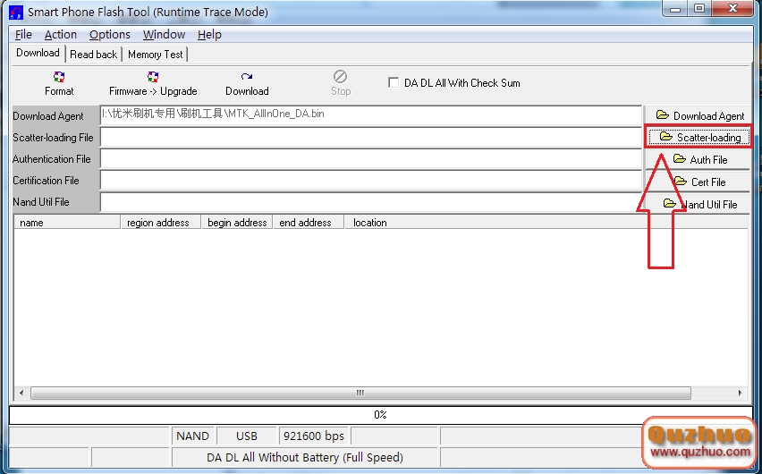Click the Stop toolbar icon

click(x=340, y=76)
